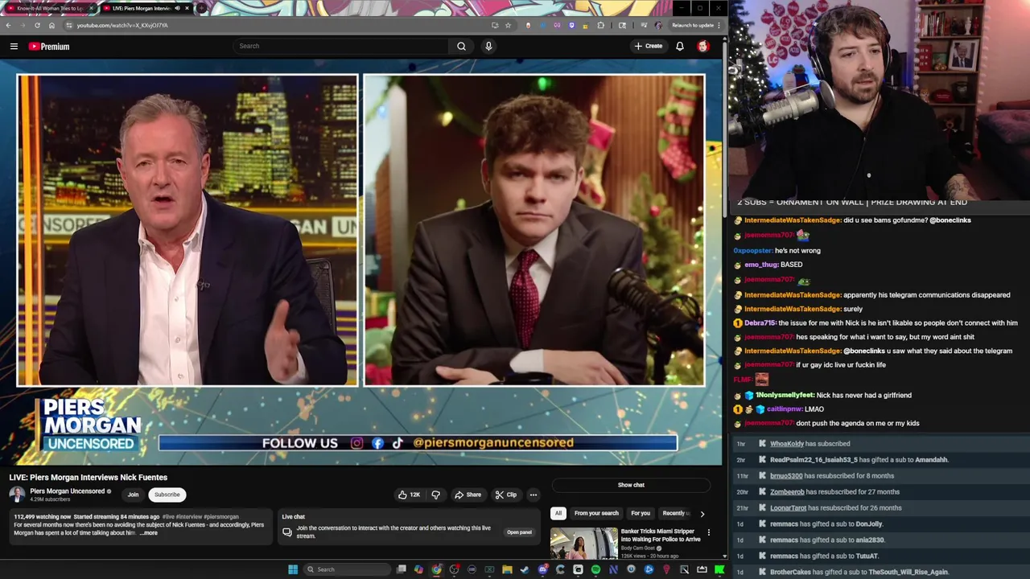Open Task View in the taskbar
Screen dimensions: 1030x579
(x=402, y=569)
